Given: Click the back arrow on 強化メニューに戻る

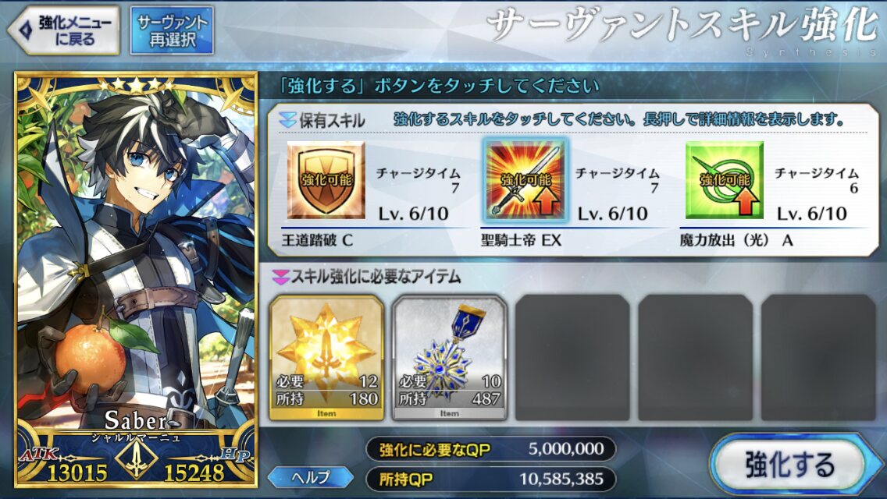Looking at the screenshot, I should coord(25,30).
